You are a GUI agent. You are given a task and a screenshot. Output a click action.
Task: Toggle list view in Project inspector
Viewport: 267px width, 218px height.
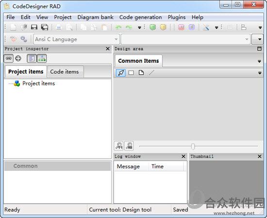coord(32,58)
